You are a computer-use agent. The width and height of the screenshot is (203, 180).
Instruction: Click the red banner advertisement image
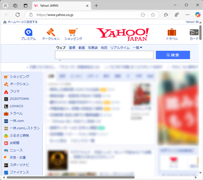[178, 108]
